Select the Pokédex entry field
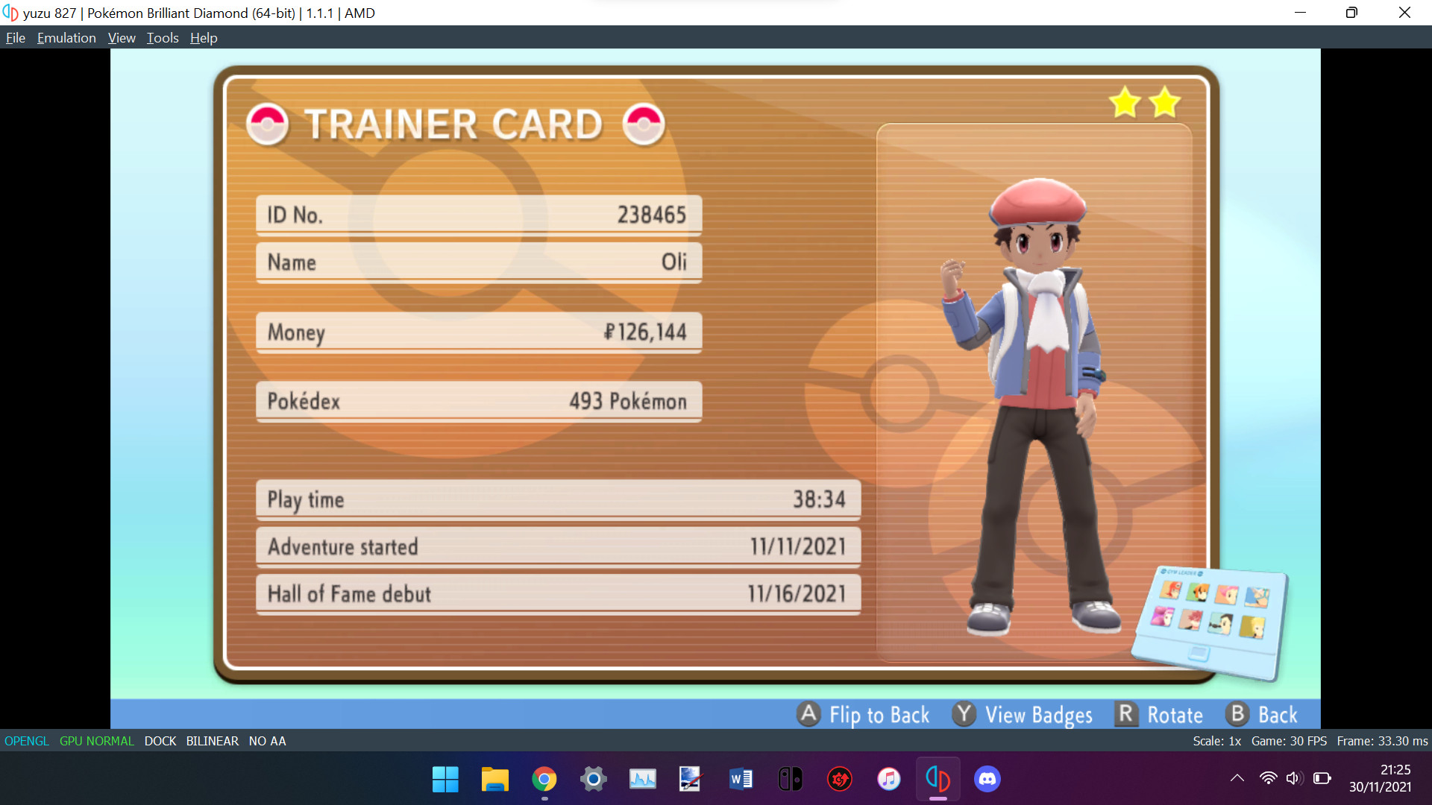The width and height of the screenshot is (1432, 805). click(x=477, y=400)
